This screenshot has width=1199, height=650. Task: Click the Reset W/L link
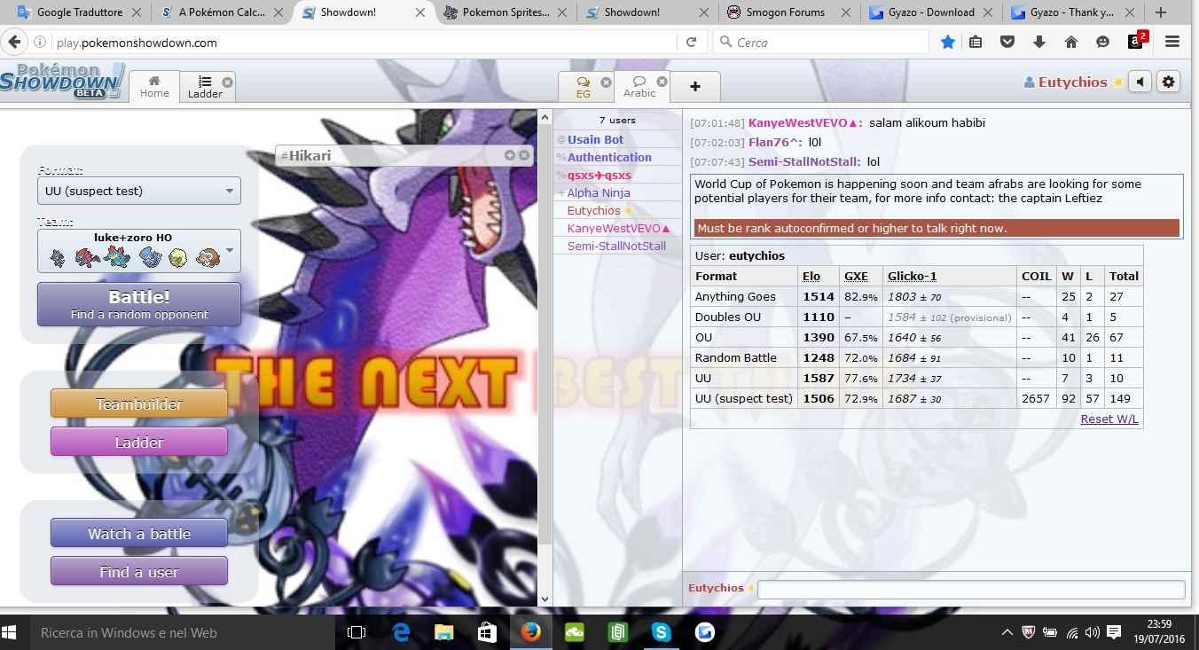1109,419
